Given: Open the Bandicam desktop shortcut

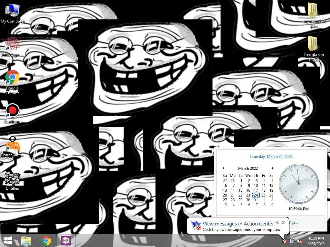Looking at the screenshot, I should click(x=13, y=114).
